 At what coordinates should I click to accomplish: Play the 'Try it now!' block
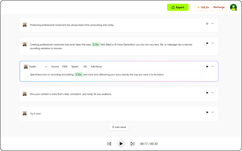point(207,112)
